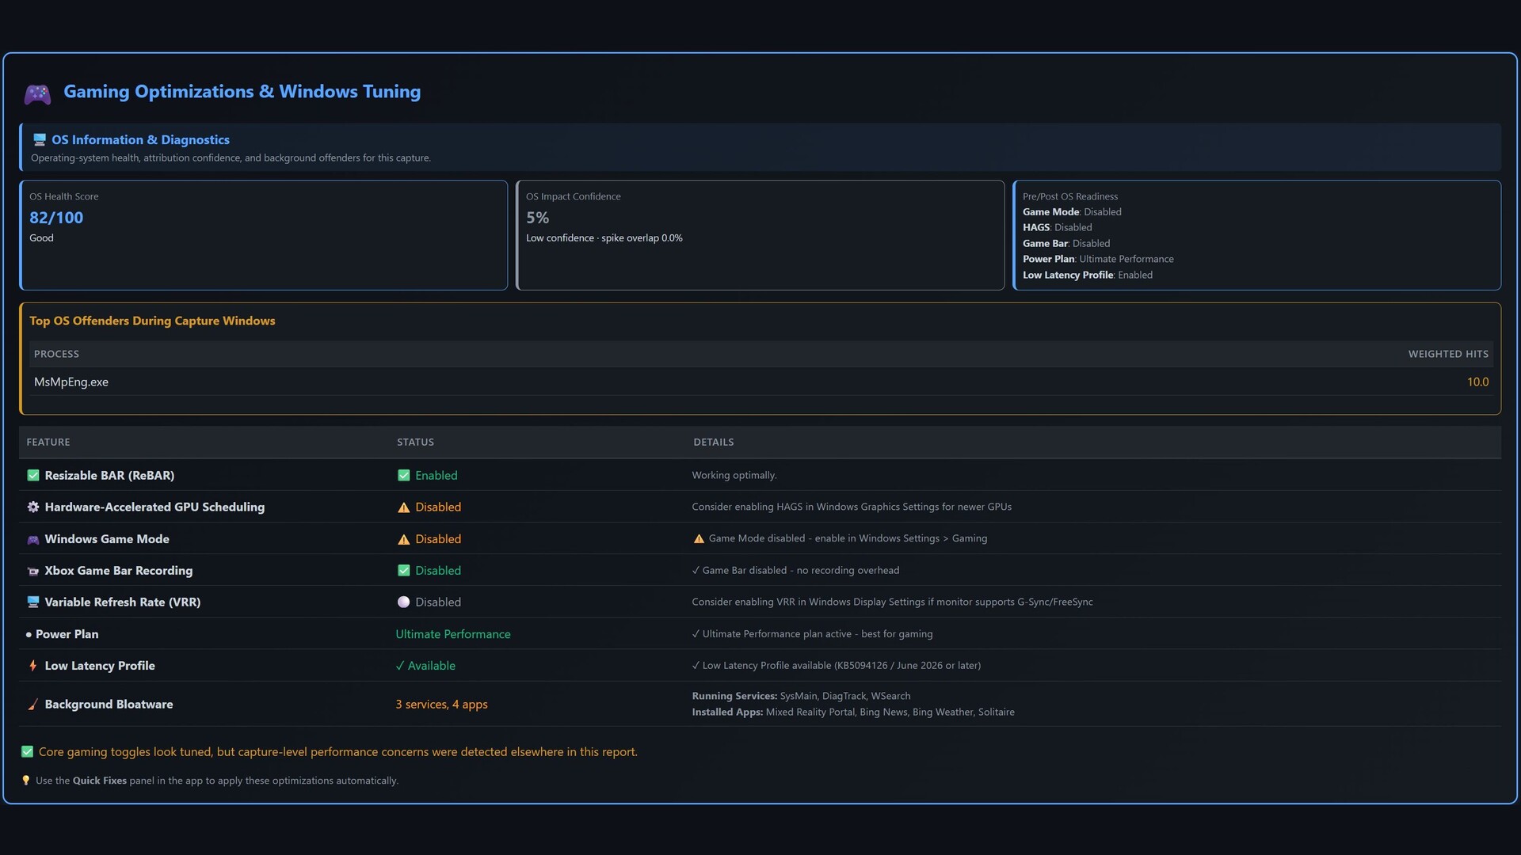This screenshot has height=855, width=1521.
Task: Click the warning icon in Game Mode details
Action: pyautogui.click(x=699, y=539)
